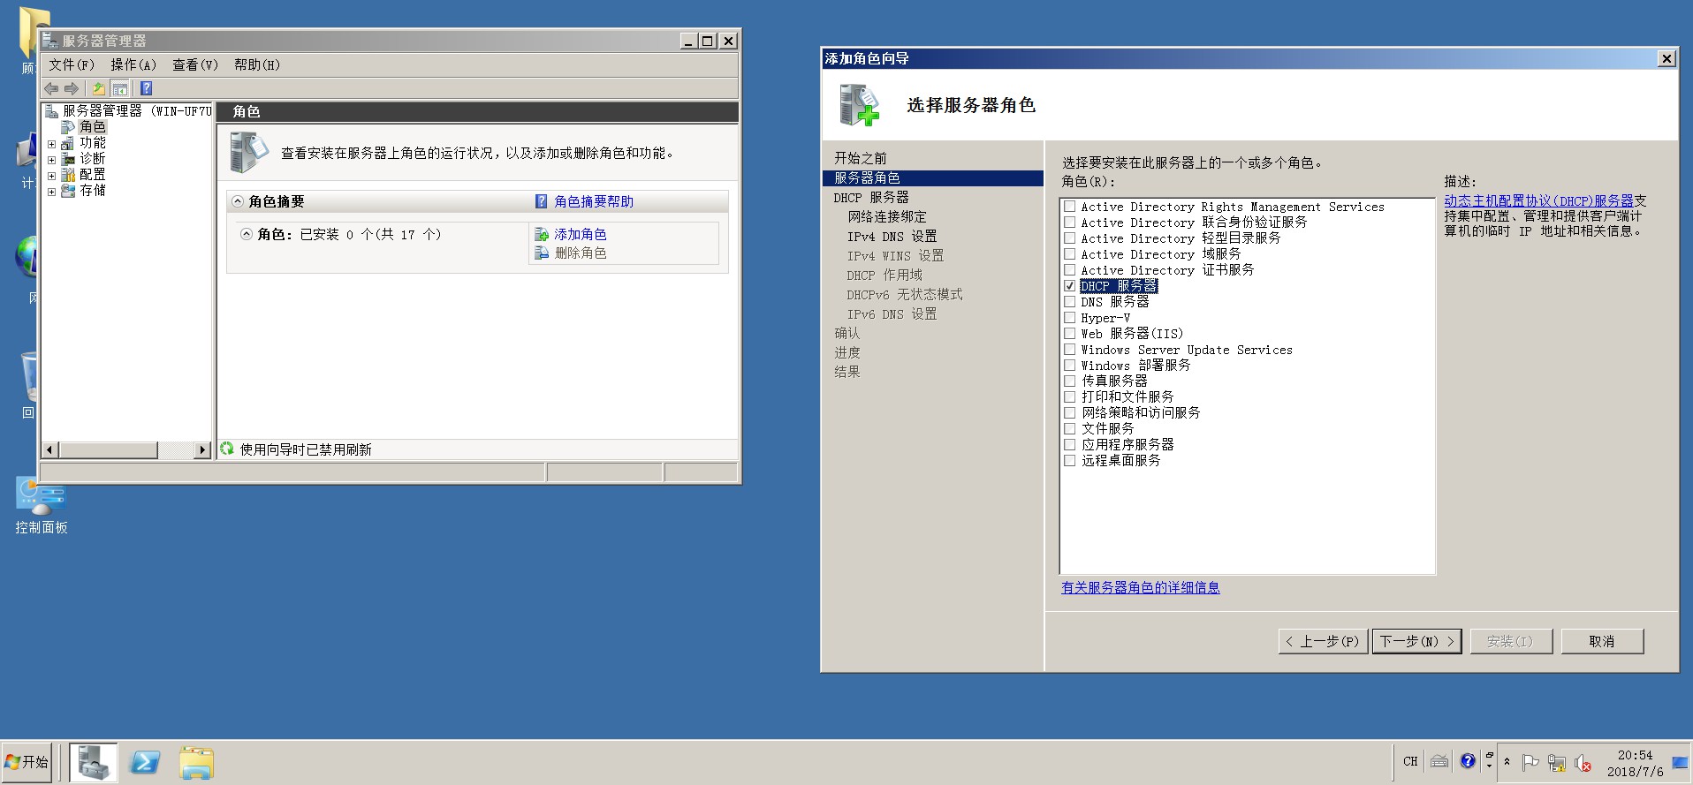Open the 控制面板 desktop icon
The image size is (1693, 785).
pyautogui.click(x=41, y=506)
